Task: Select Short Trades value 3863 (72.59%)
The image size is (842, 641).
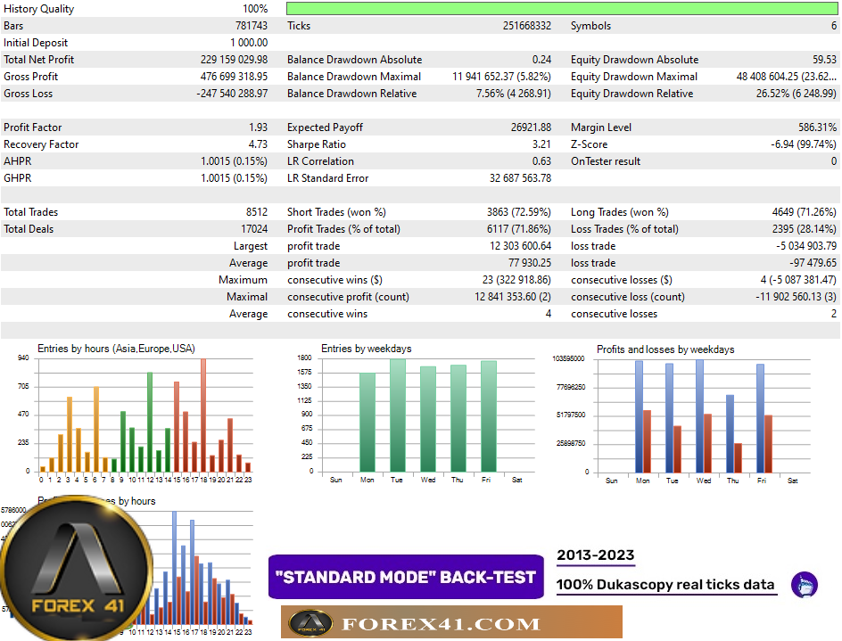Action: pos(519,212)
